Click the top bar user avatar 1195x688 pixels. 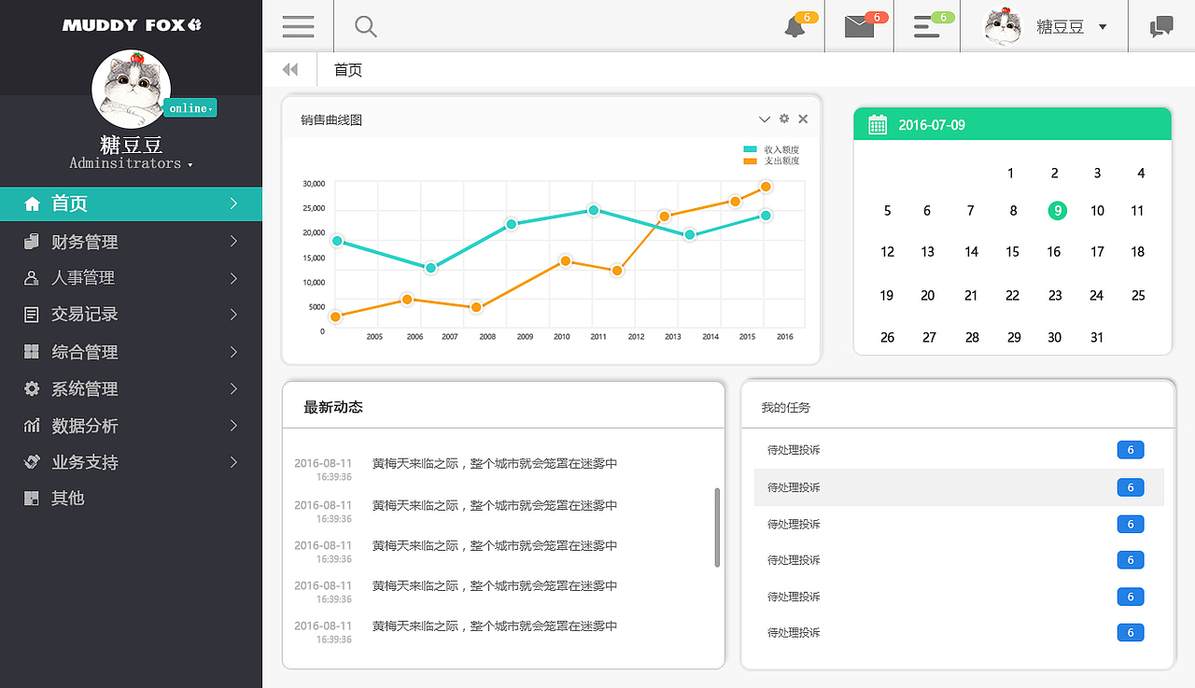(x=1004, y=26)
